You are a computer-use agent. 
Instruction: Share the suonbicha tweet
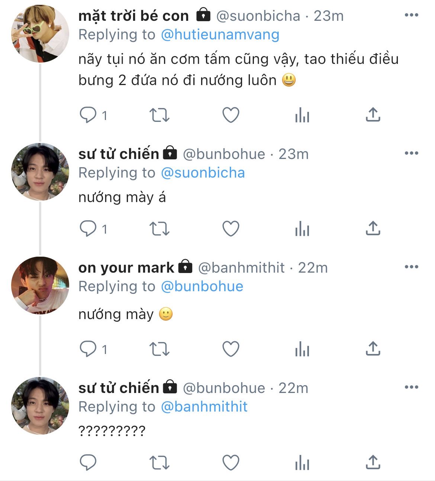[373, 115]
